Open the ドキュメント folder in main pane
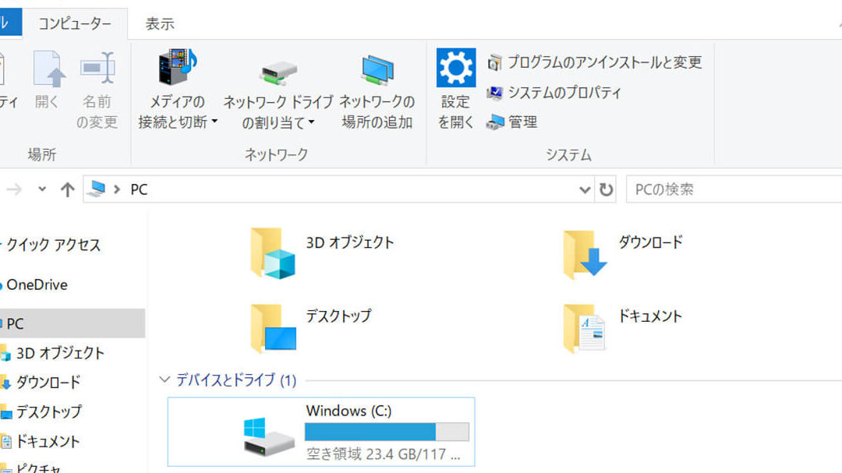Screen dimensions: 842x473 pos(585,327)
